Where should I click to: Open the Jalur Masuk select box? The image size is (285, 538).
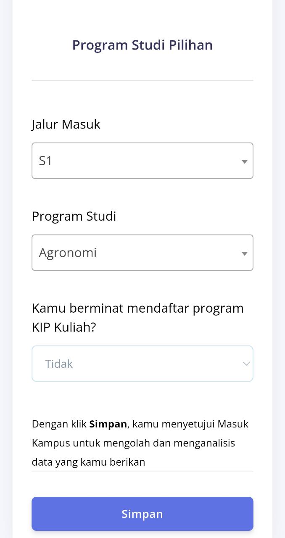[142, 161]
